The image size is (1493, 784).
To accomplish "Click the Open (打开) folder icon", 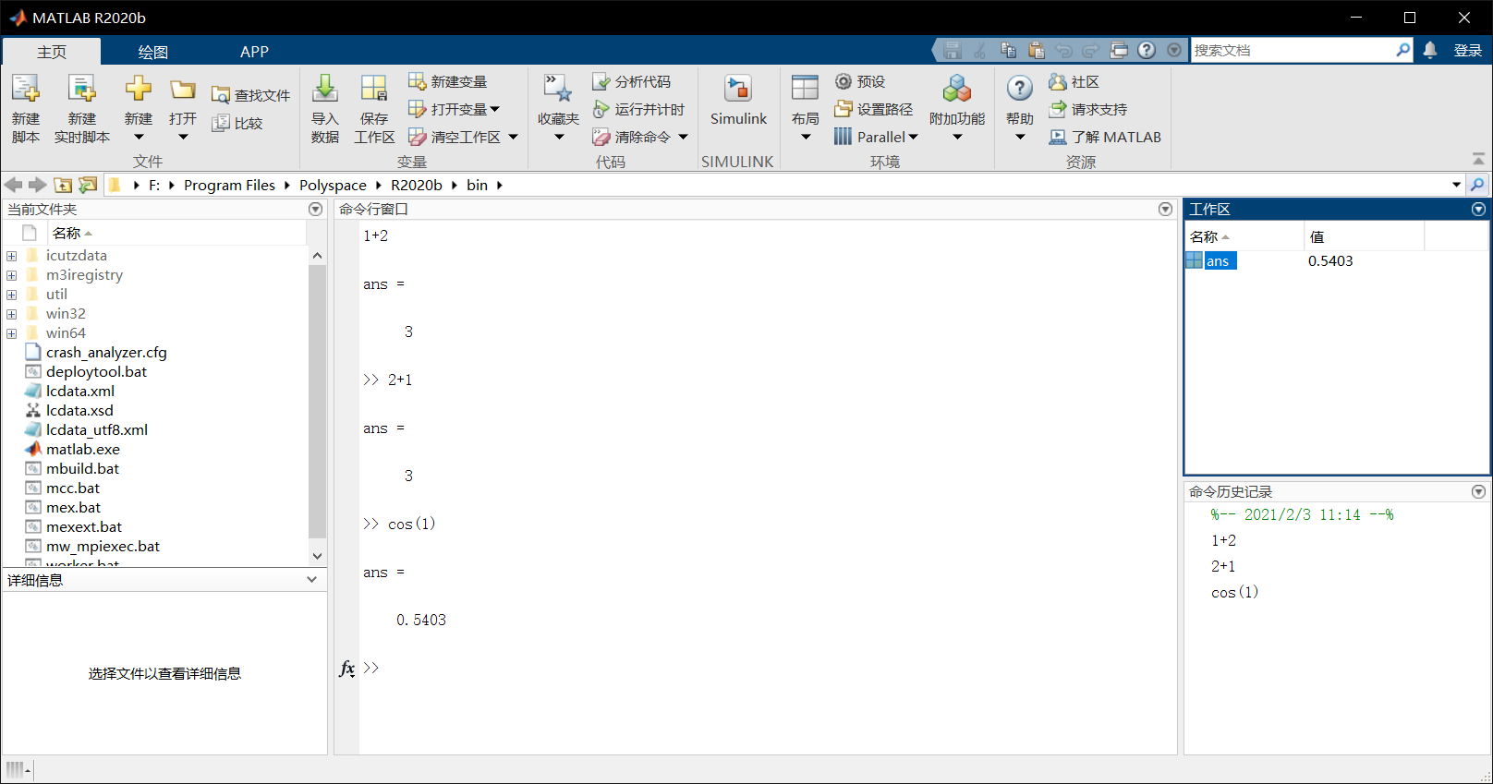I will click(183, 90).
